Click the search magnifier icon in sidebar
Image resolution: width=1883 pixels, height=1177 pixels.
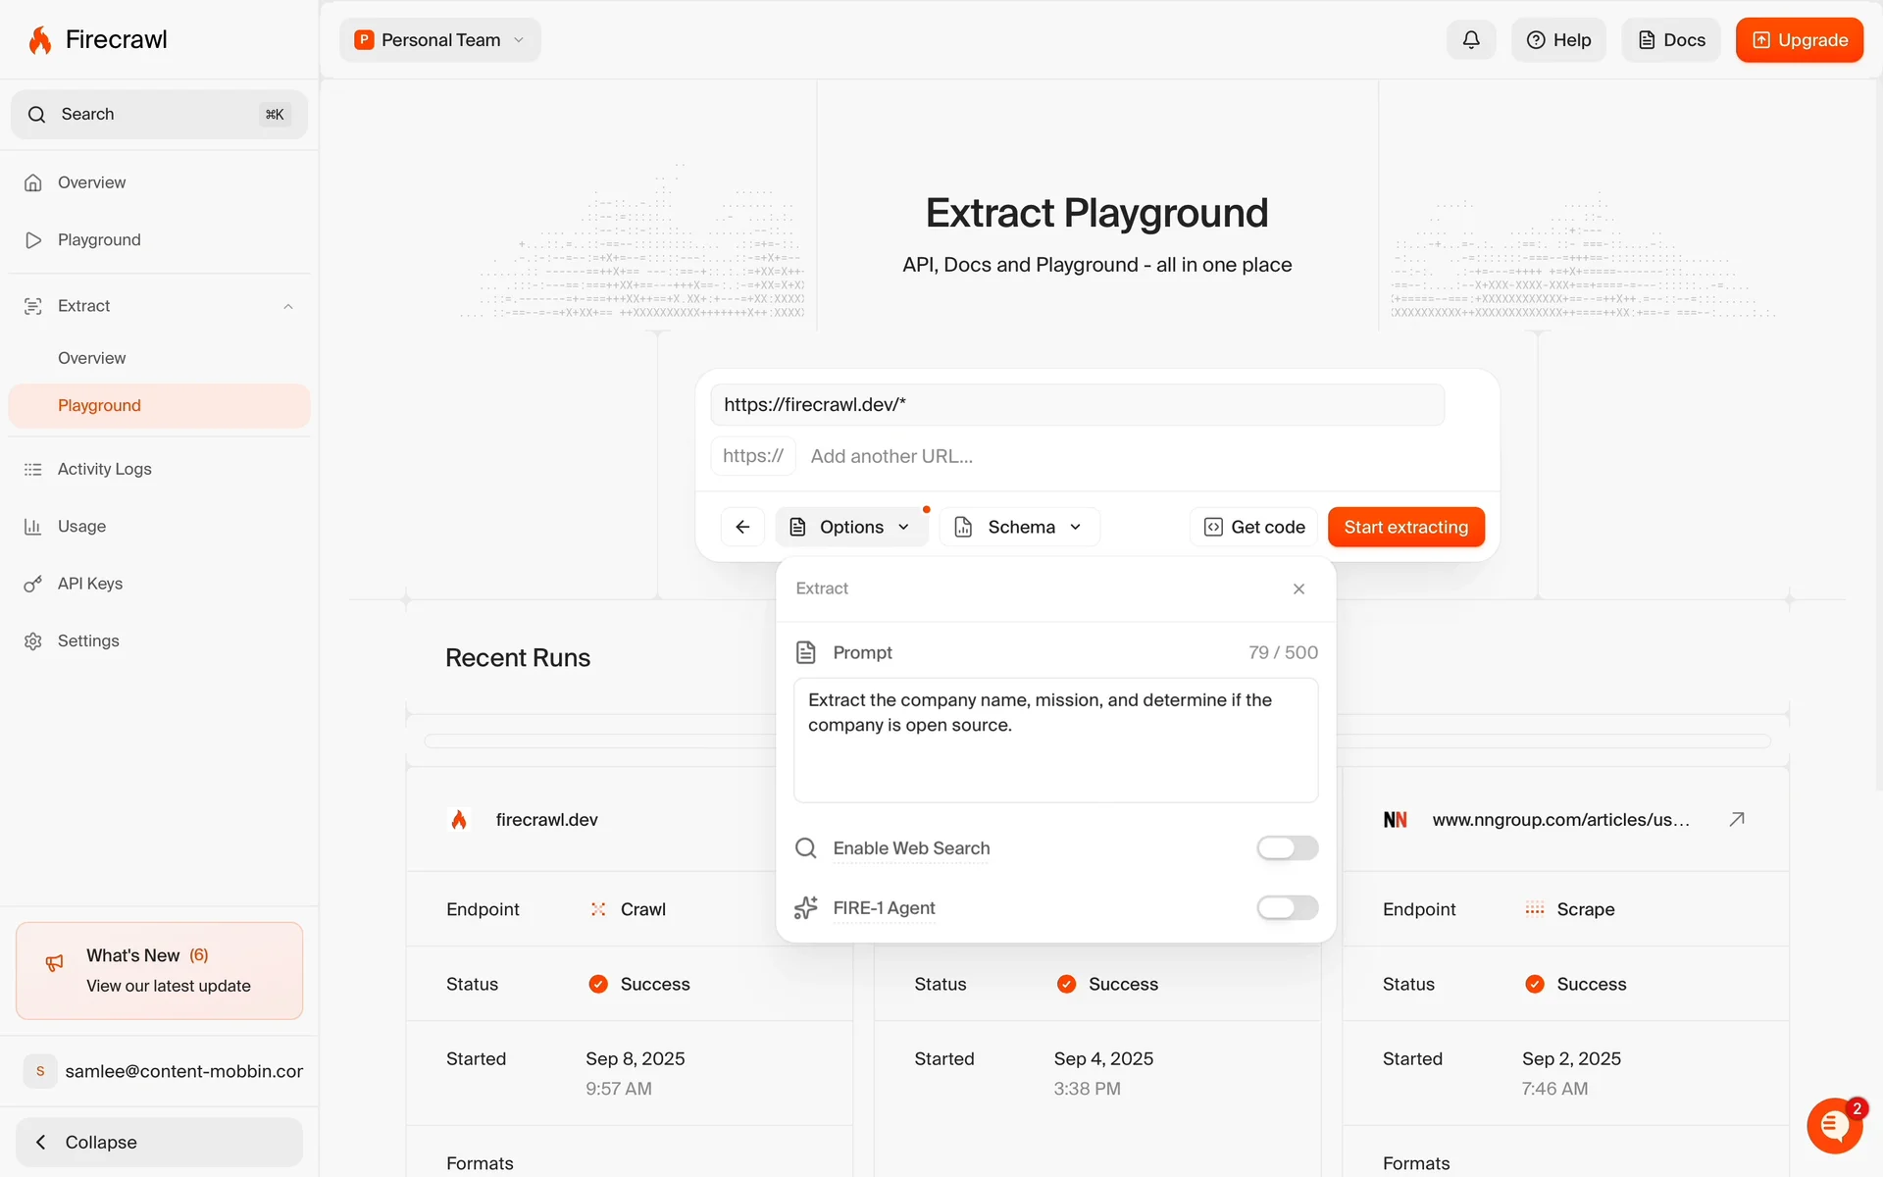[37, 115]
